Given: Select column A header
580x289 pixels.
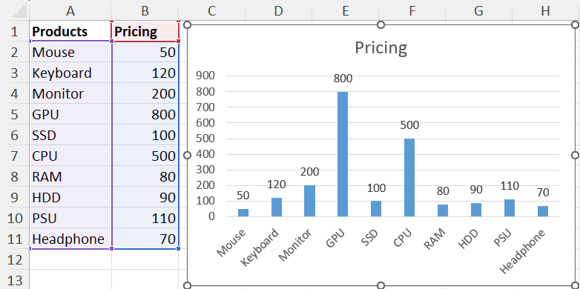Looking at the screenshot, I should [x=70, y=10].
